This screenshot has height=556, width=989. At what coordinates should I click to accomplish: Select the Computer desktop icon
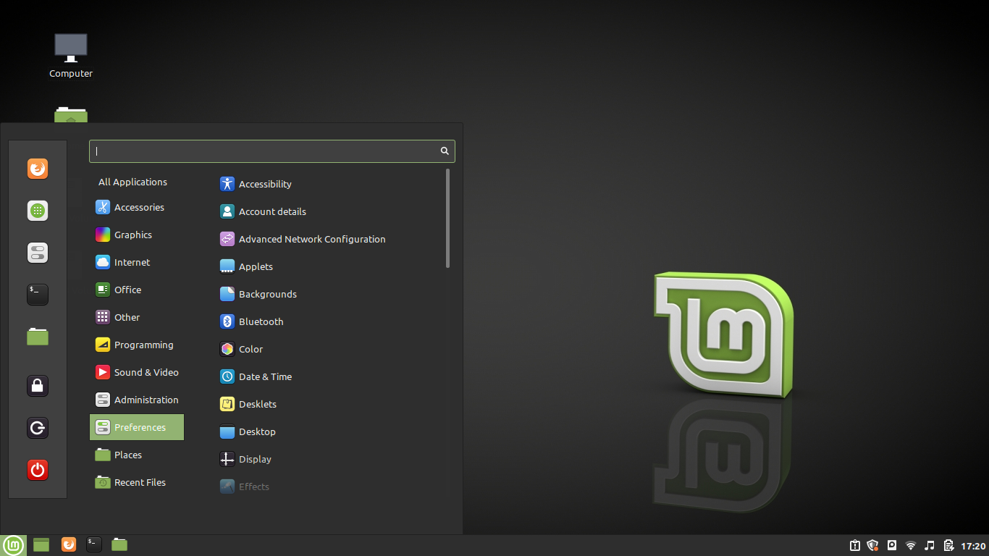71,55
